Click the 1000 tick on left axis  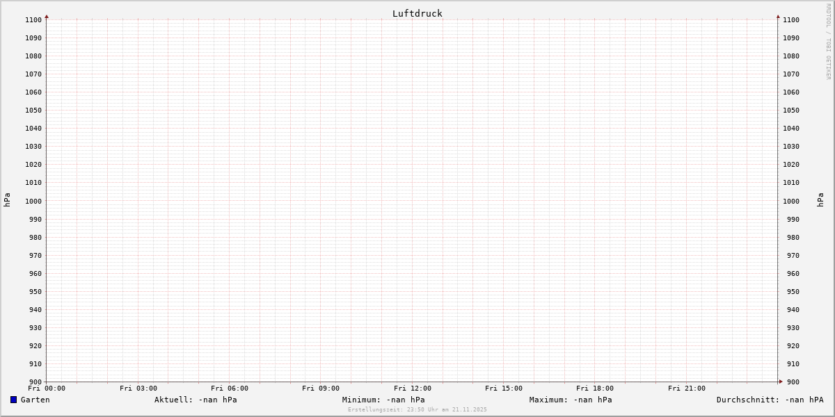(x=33, y=201)
